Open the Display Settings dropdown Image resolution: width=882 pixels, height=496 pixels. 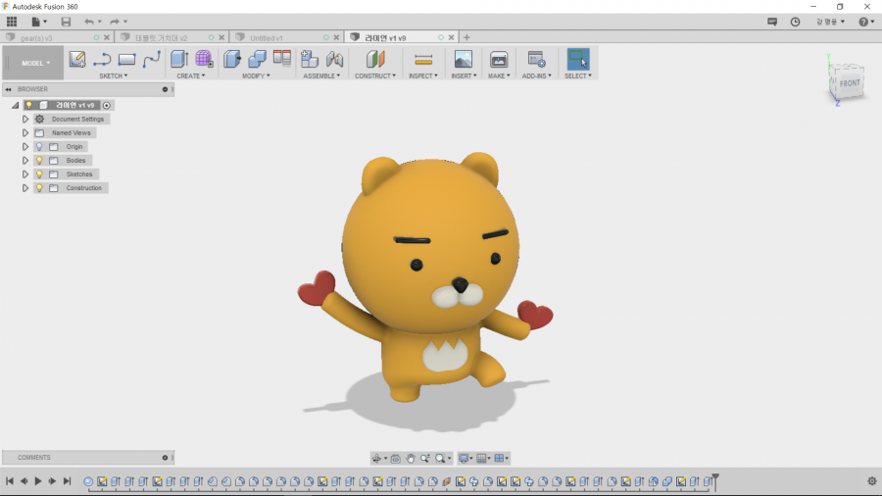465,459
